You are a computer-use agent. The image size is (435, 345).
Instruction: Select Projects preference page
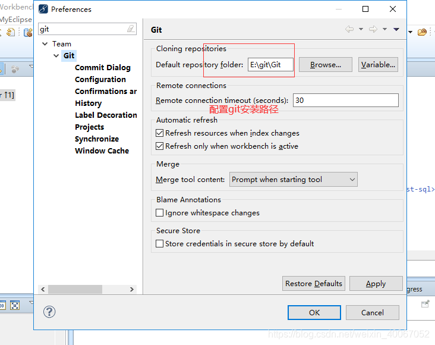[x=89, y=127]
